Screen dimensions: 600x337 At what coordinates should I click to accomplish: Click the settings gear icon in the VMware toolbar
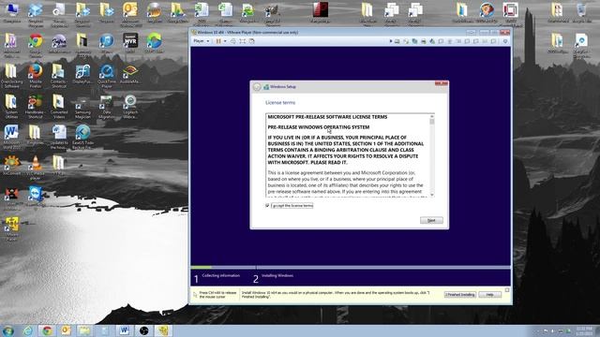505,41
